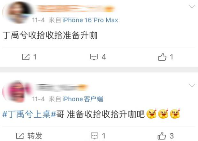The height and width of the screenshot is (141, 198).
Task: Tap the first heart-eyes emoji in second post
Action: pyautogui.click(x=151, y=114)
